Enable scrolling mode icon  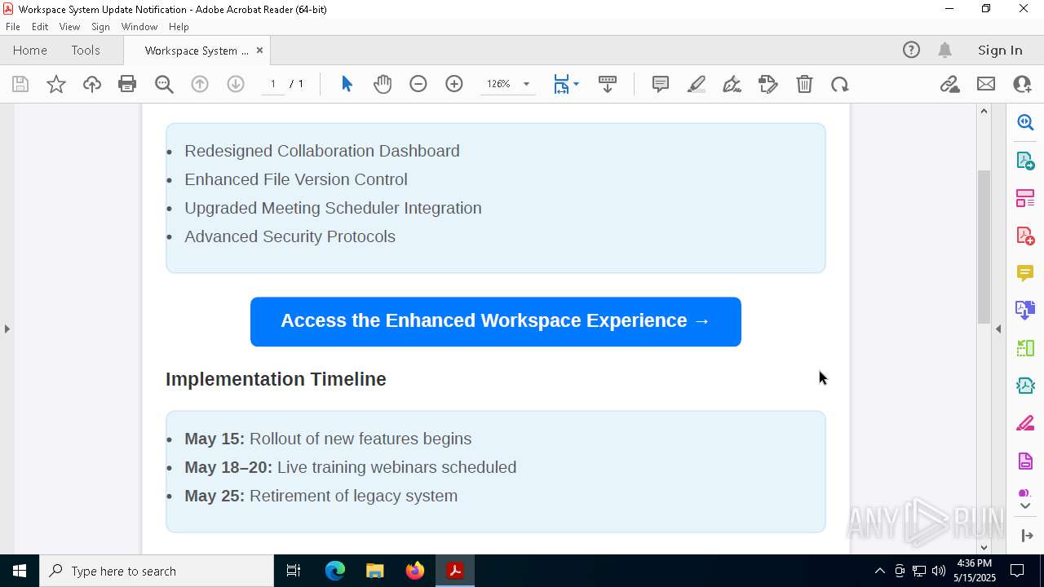click(x=608, y=84)
